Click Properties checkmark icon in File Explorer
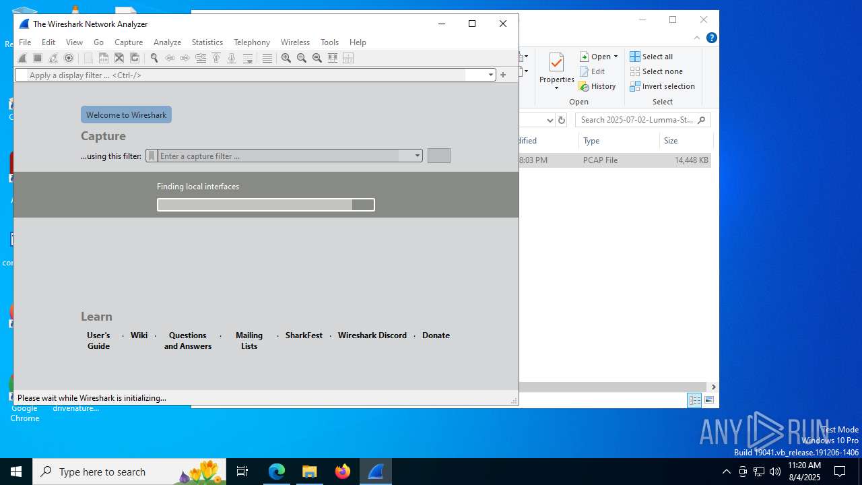 point(556,63)
